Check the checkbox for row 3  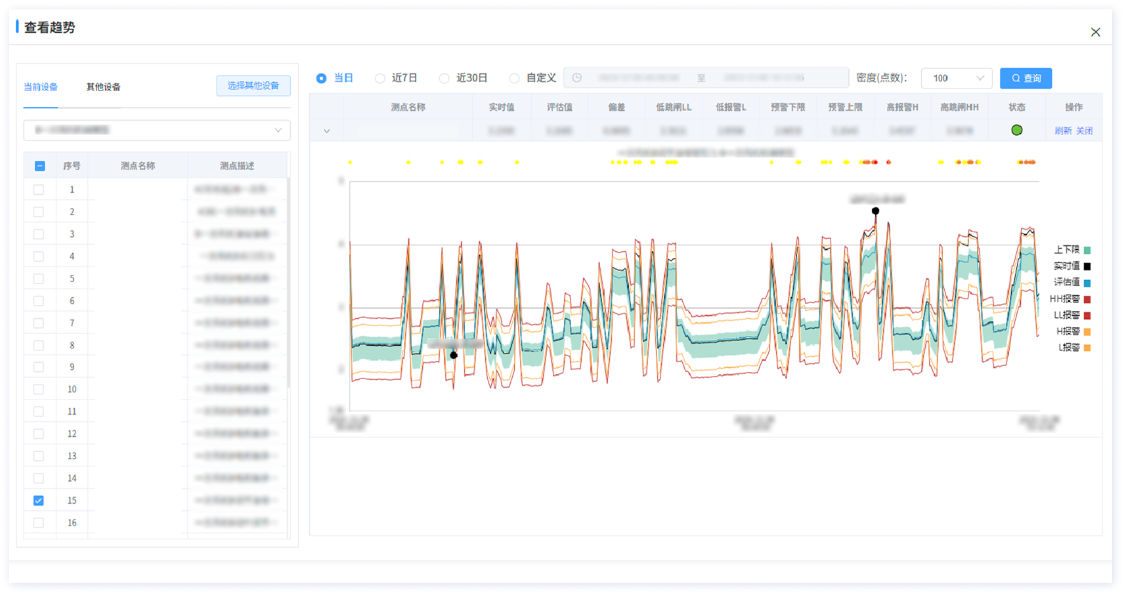coord(39,234)
